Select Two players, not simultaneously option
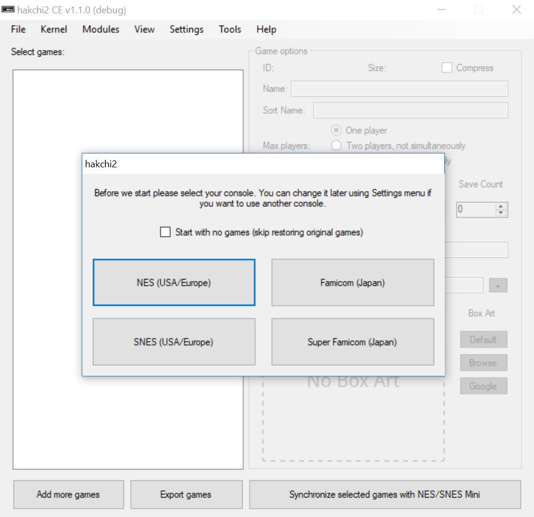 (336, 145)
